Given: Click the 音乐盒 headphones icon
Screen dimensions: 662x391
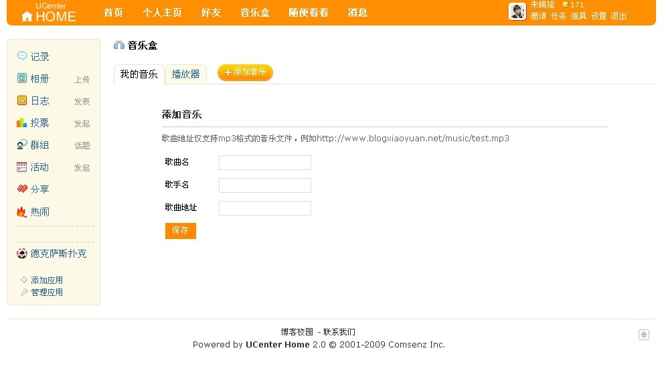Looking at the screenshot, I should (119, 45).
